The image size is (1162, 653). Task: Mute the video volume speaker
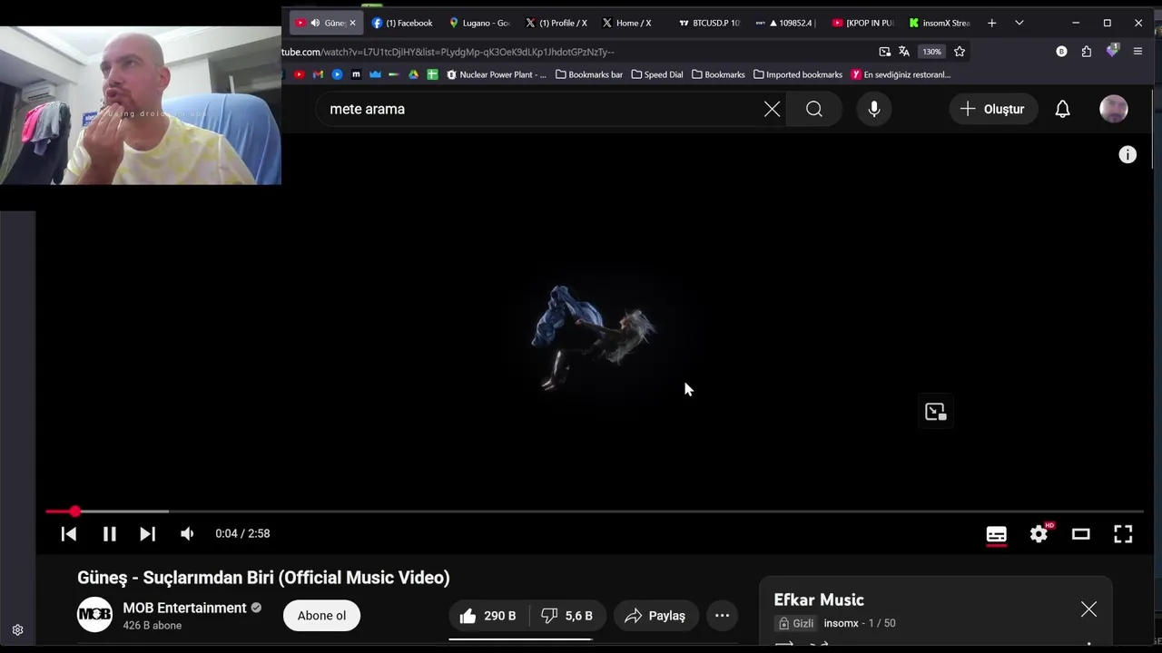[187, 534]
